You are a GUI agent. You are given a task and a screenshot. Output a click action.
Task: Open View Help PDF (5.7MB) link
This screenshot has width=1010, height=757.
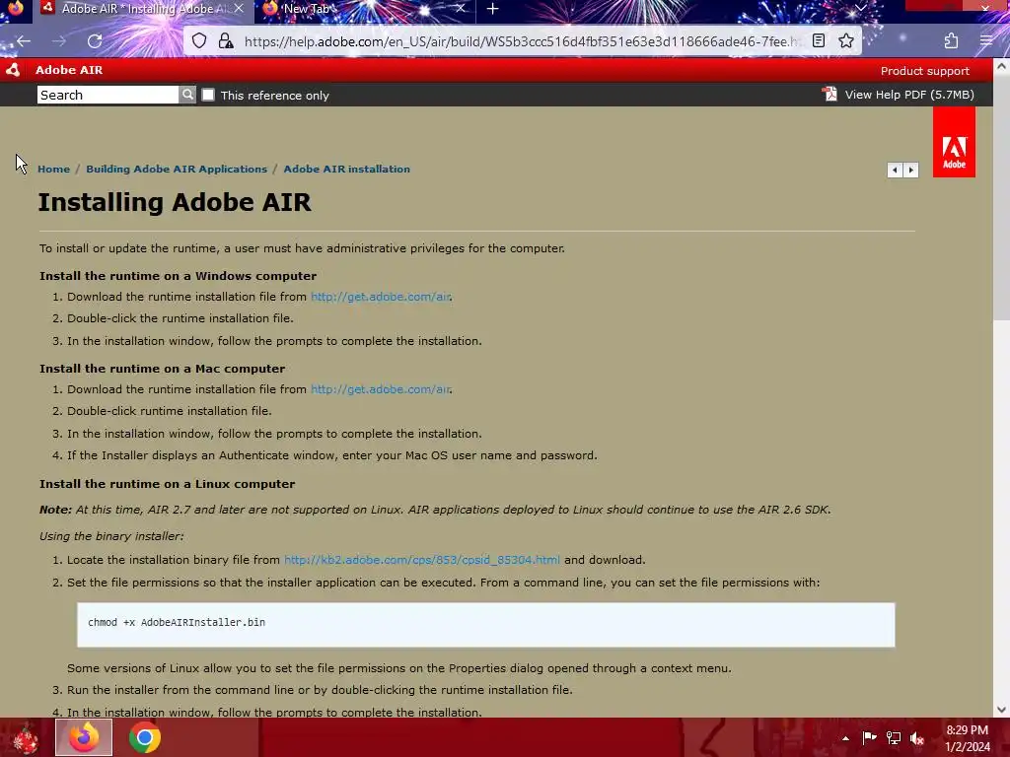click(908, 95)
